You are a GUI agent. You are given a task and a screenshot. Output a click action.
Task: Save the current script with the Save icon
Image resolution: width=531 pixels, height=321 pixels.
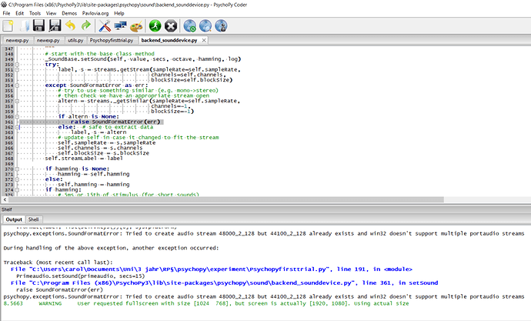[38, 26]
